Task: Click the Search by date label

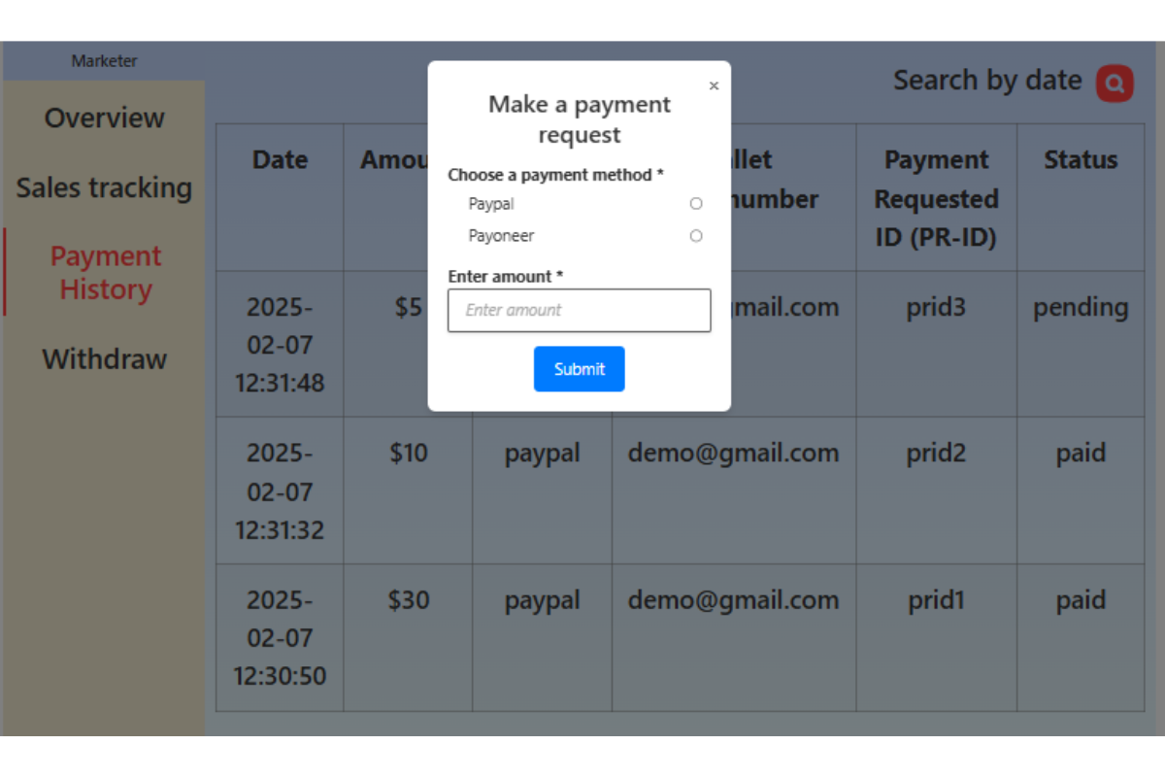Action: pyautogui.click(x=987, y=81)
